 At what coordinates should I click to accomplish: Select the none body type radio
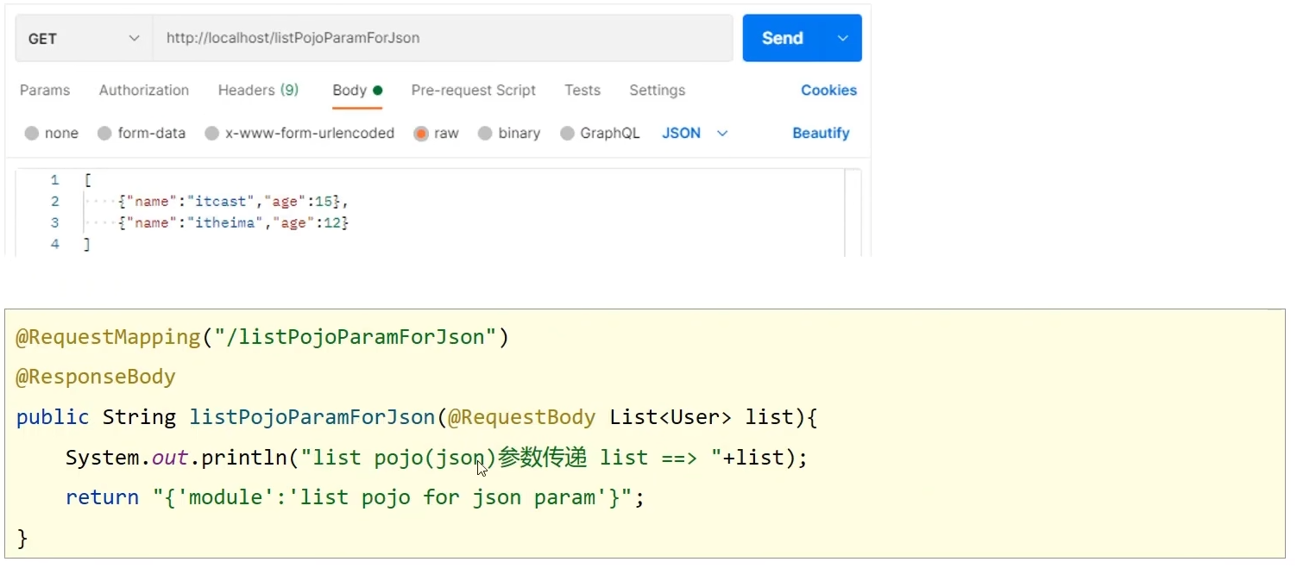point(32,134)
